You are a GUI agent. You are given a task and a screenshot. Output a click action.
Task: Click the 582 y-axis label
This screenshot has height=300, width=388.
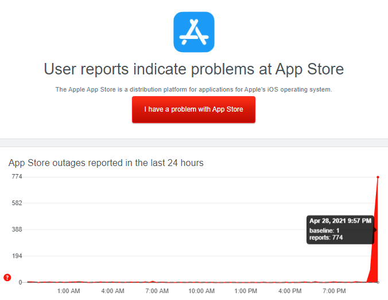click(x=17, y=203)
